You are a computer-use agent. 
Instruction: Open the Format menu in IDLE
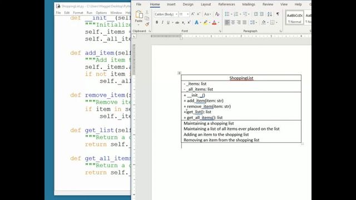(78, 13)
